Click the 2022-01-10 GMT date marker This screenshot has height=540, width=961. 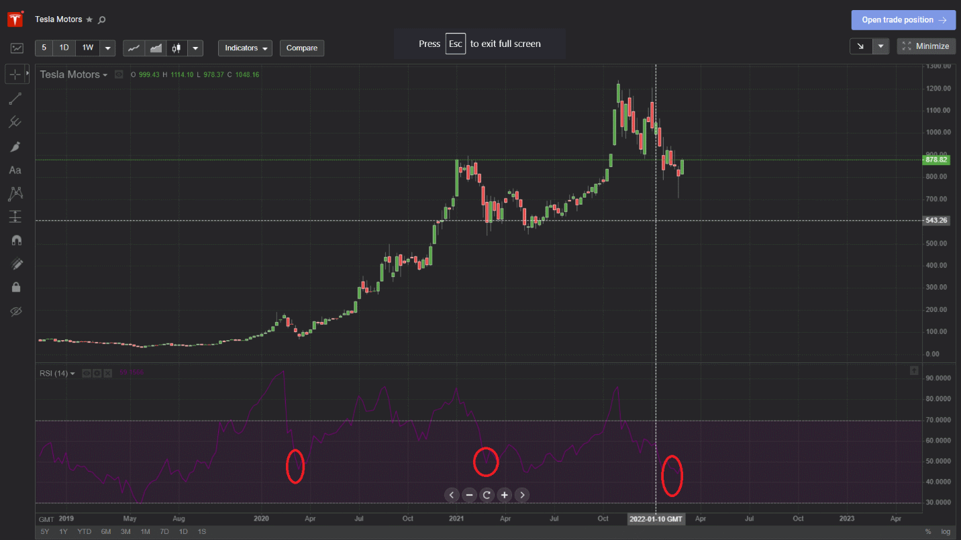coord(656,519)
